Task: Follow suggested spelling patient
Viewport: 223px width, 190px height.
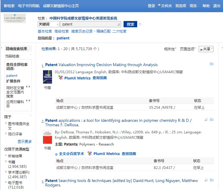Action: tap(63, 38)
